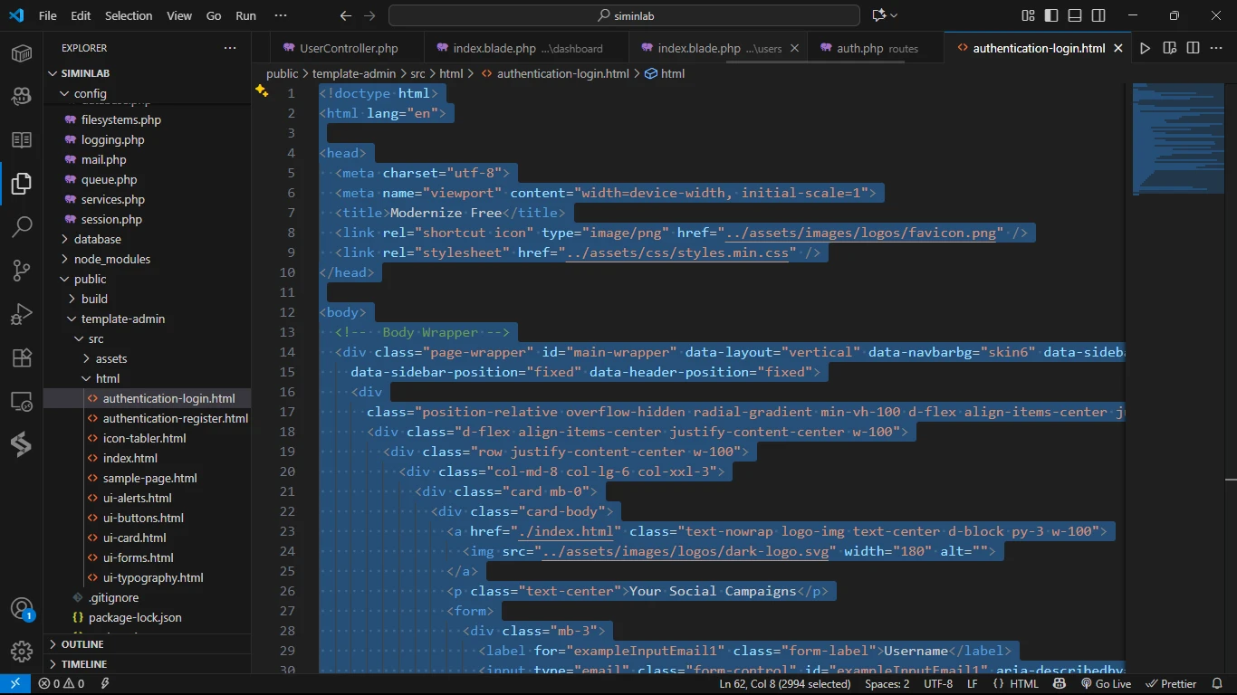Open the Run and Debug view

click(22, 314)
